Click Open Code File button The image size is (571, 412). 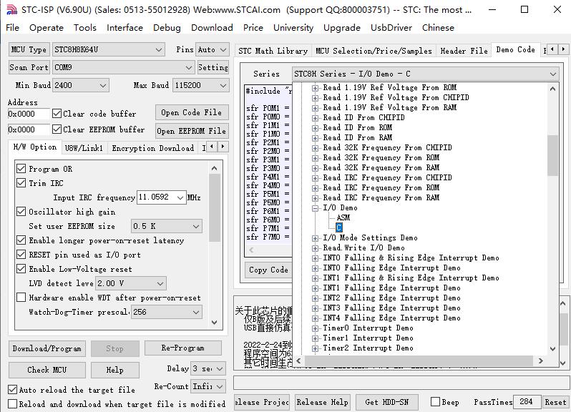pyautogui.click(x=192, y=112)
